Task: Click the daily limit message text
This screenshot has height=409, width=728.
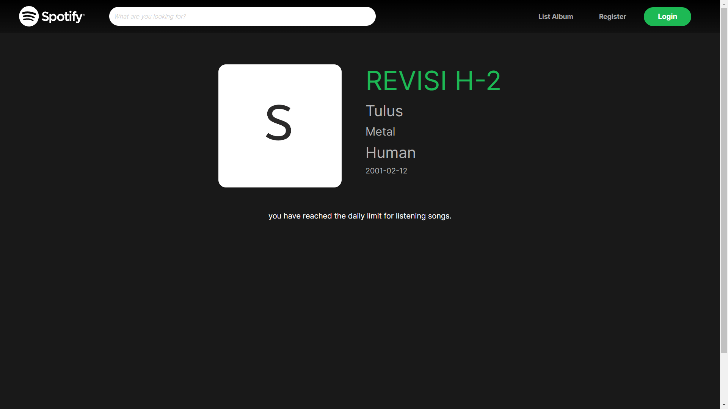Action: [360, 216]
